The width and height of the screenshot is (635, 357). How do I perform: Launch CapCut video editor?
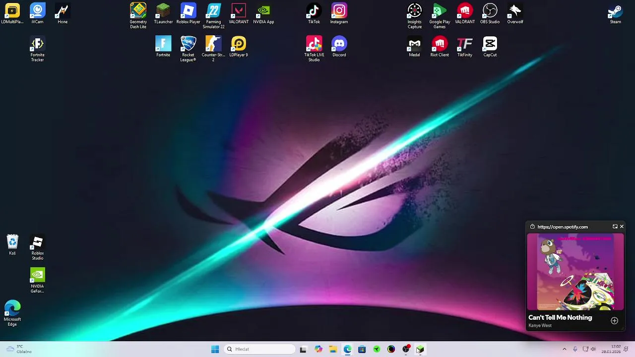coord(490,47)
